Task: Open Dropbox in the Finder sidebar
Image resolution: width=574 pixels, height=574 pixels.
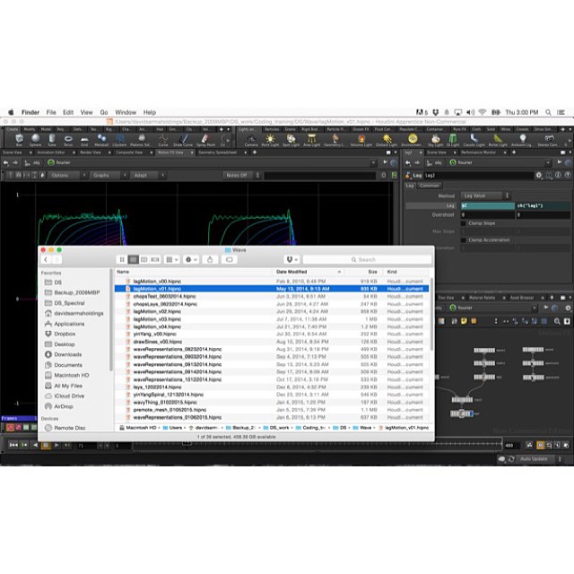Action: coord(65,334)
